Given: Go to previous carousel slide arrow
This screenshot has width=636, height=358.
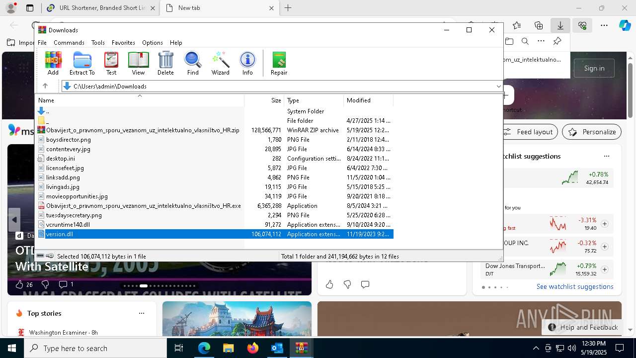Looking at the screenshot, I should [14, 220].
